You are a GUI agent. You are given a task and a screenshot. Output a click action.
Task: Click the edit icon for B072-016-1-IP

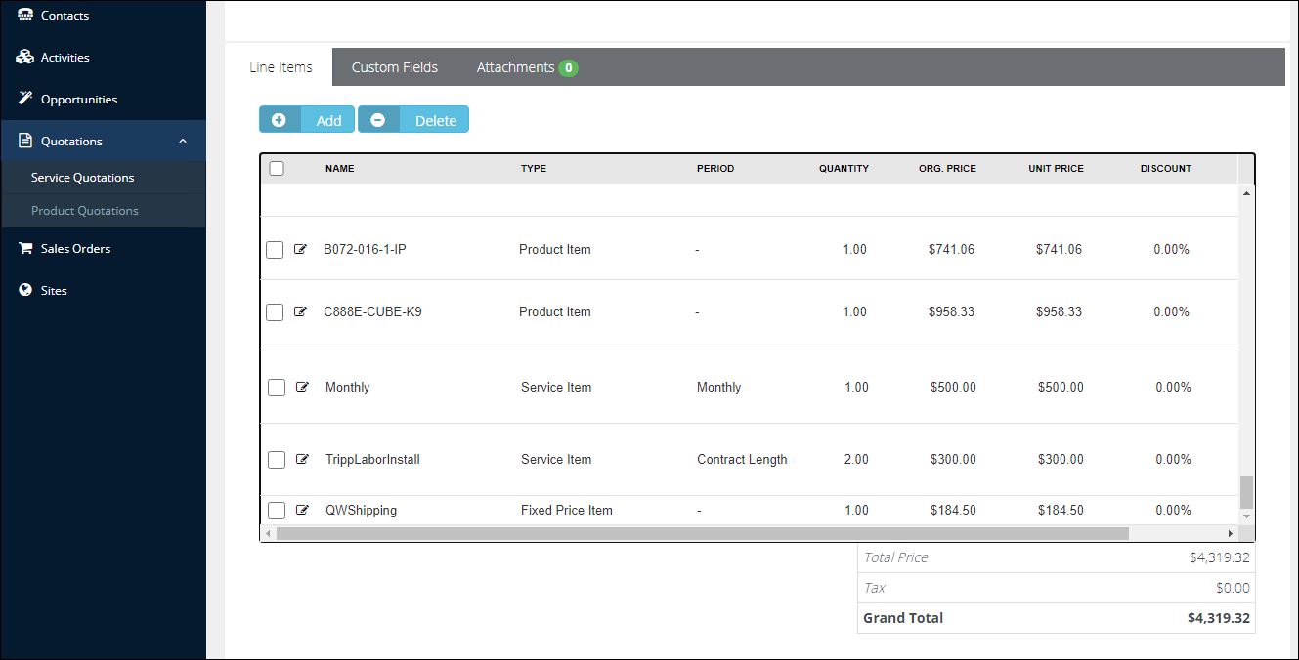301,250
